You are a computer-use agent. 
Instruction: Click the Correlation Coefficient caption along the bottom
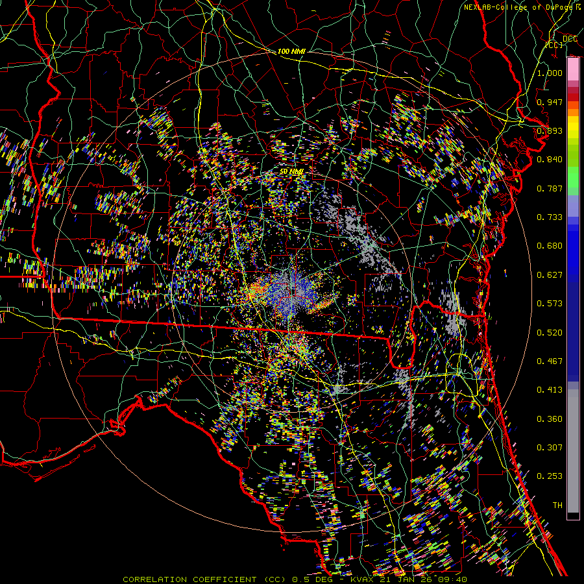[x=295, y=579]
